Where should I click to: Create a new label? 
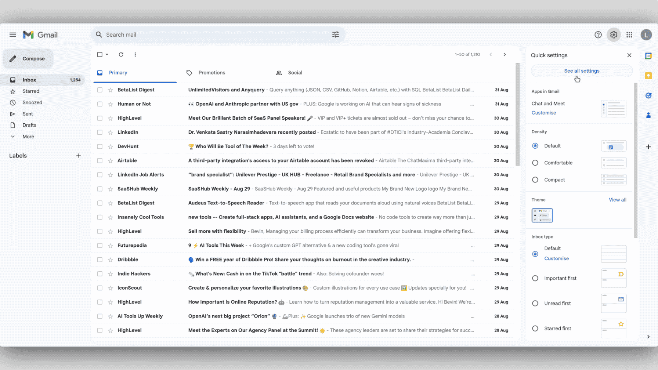(x=79, y=156)
